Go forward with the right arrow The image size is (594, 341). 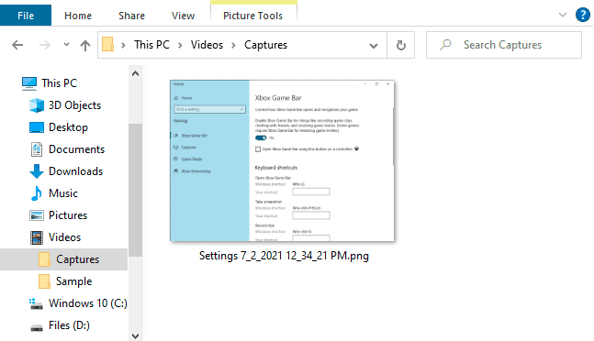coord(45,45)
